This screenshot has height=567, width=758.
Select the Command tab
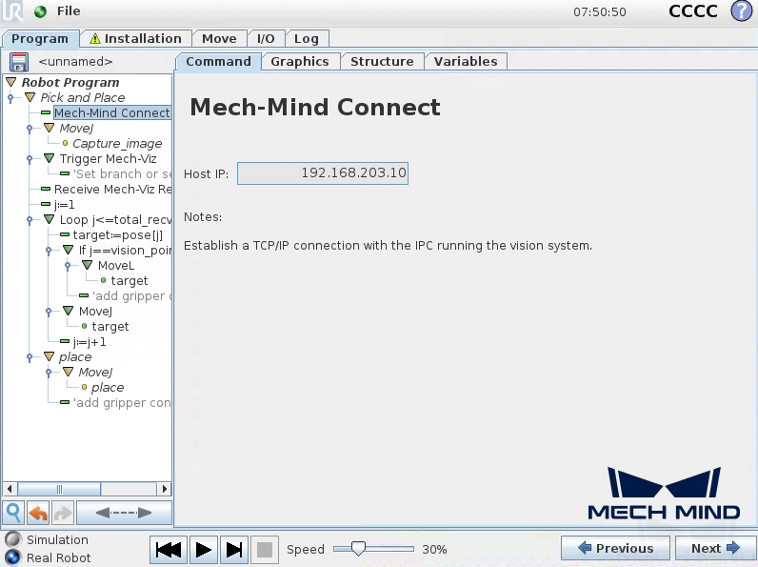tap(218, 61)
